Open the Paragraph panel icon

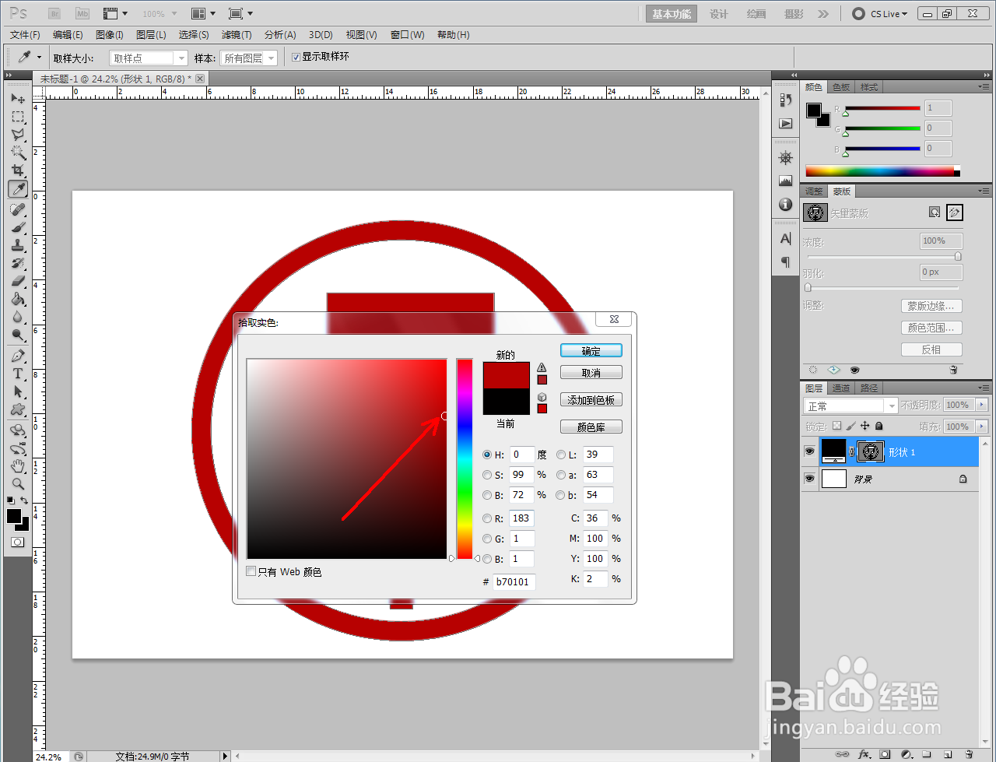tap(786, 262)
